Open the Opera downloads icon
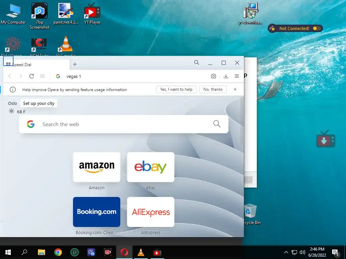 pos(226,76)
